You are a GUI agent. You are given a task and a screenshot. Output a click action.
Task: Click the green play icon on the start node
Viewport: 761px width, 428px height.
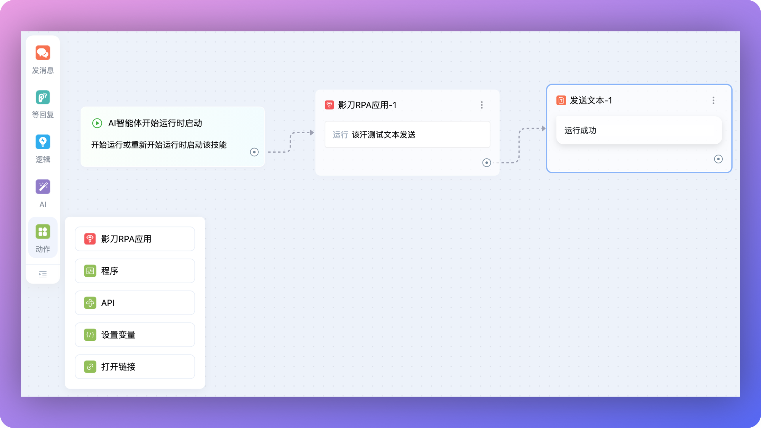point(97,123)
